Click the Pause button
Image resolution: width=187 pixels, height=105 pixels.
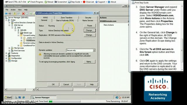(90, 26)
